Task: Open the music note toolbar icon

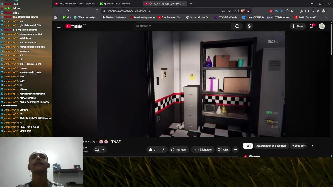Action: pyautogui.click(x=302, y=11)
